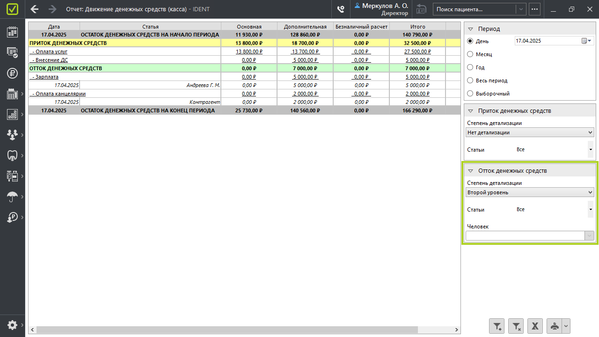
Task: Open the warehouse materials sidebar icon
Action: point(13,176)
